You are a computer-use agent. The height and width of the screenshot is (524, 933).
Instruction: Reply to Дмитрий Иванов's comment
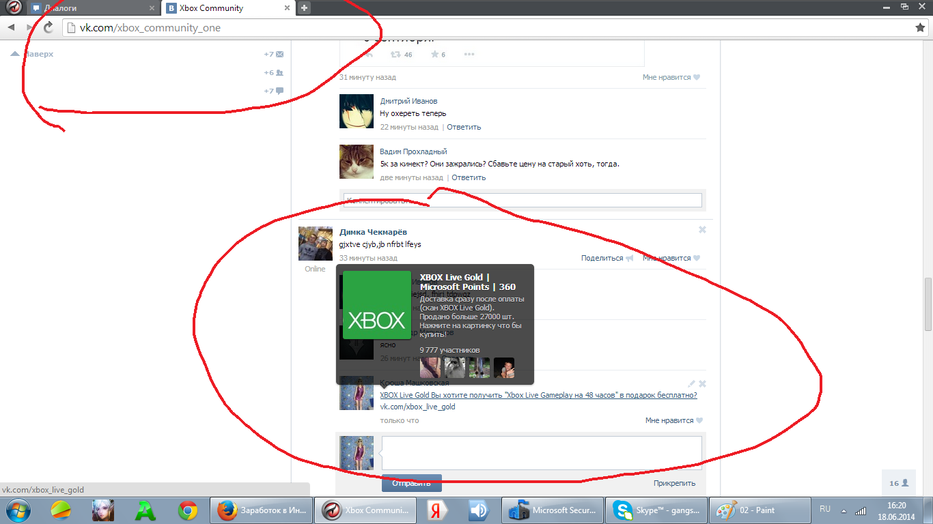[x=464, y=127]
